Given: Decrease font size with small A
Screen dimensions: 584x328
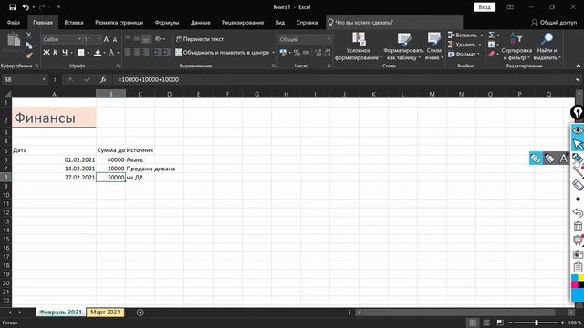Looking at the screenshot, I should pos(115,39).
